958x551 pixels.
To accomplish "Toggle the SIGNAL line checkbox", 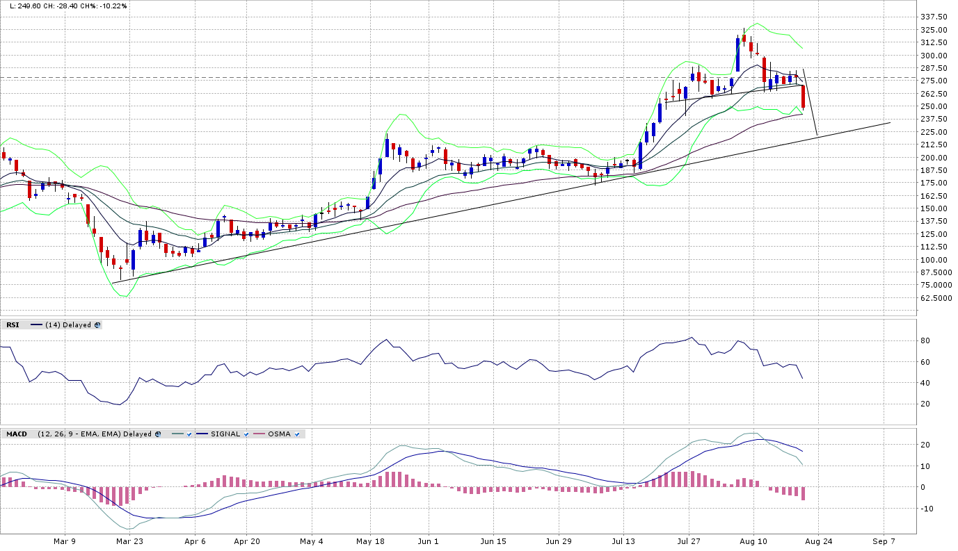I will point(246,434).
